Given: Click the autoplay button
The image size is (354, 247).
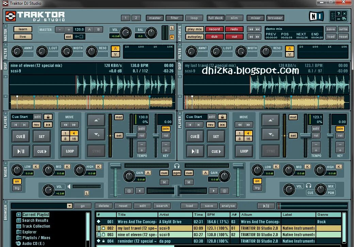Looking at the screenshot, I should tap(194, 36).
